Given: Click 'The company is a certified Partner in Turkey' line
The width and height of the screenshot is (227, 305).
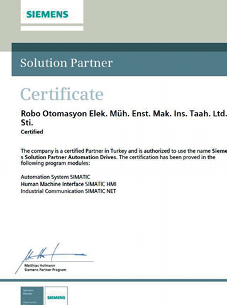Looking at the screenshot, I should (x=74, y=151).
